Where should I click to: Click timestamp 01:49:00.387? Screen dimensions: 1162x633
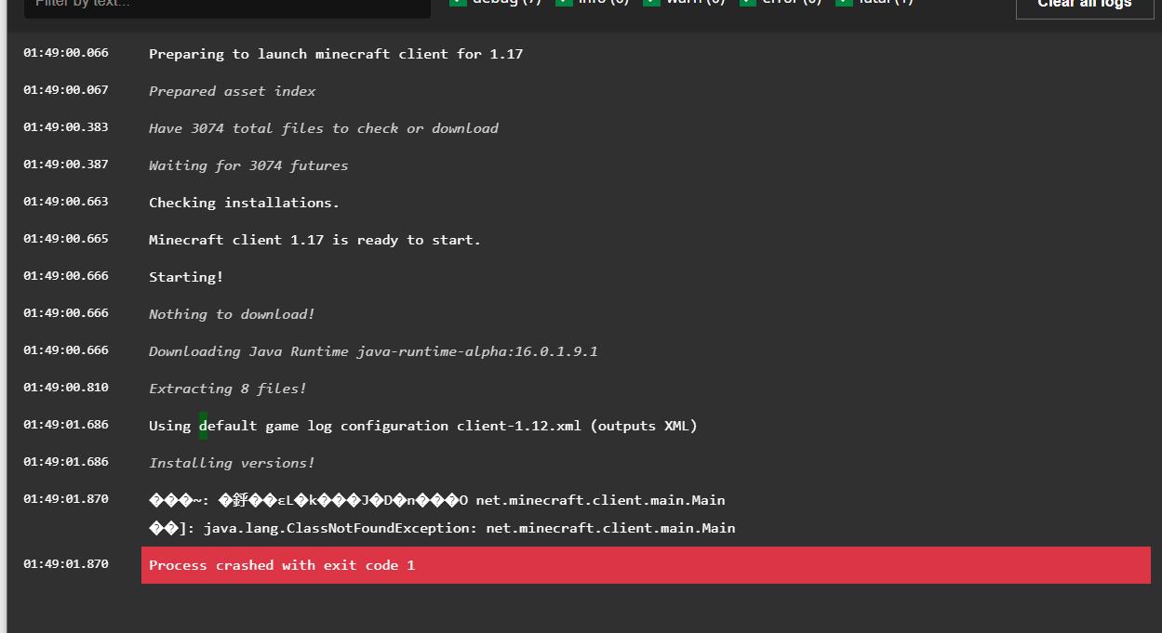(66, 165)
